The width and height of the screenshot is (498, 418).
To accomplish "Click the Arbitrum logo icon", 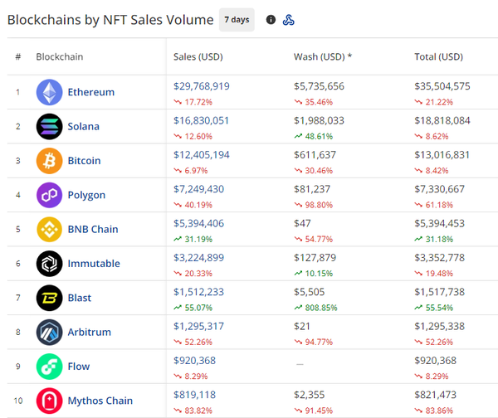I will point(49,332).
